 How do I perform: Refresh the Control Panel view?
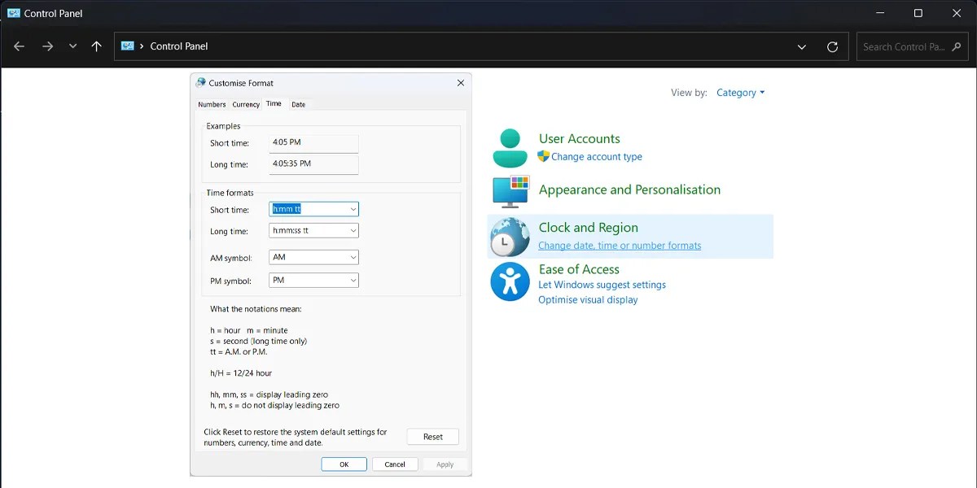coord(832,46)
